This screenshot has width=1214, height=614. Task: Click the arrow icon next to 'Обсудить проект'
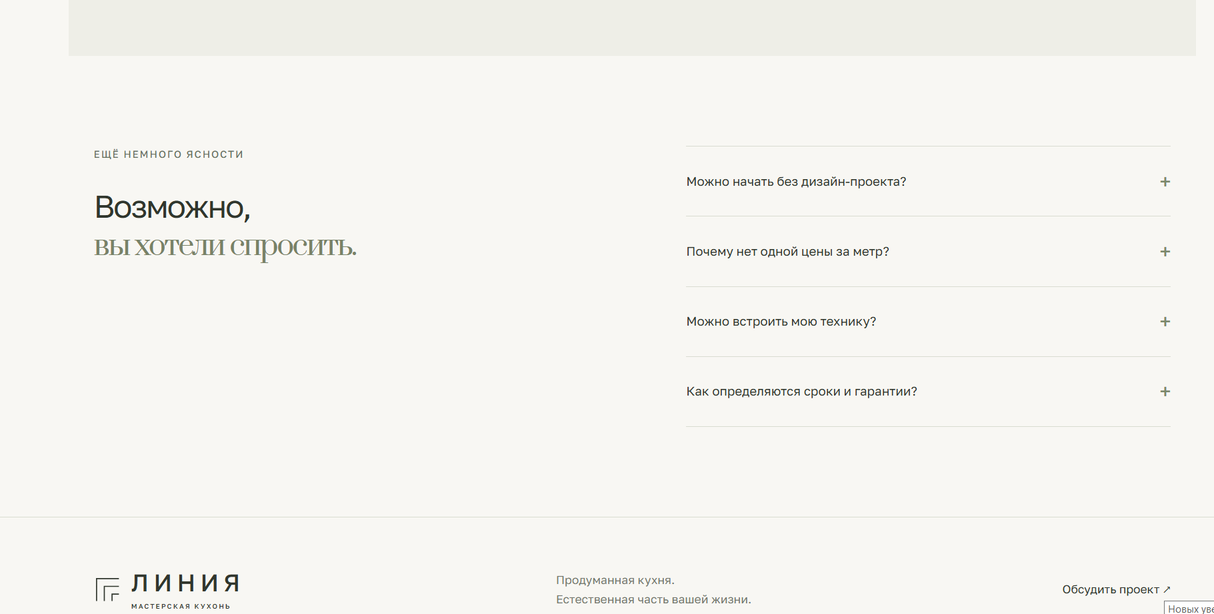(x=1167, y=589)
